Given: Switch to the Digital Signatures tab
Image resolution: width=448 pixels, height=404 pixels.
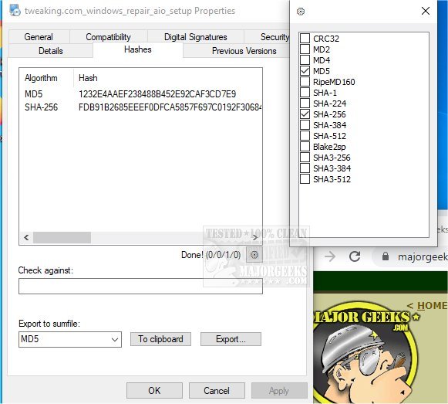Looking at the screenshot, I should pyautogui.click(x=195, y=37).
